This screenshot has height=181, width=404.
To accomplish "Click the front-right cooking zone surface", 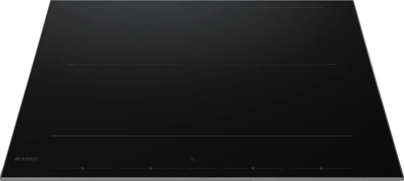I will tap(281, 100).
